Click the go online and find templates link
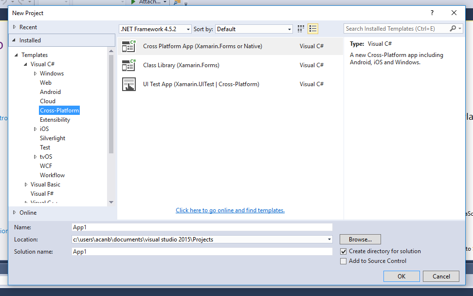The width and height of the screenshot is (473, 296). (230, 210)
